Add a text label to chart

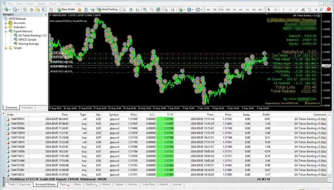coord(316,9)
